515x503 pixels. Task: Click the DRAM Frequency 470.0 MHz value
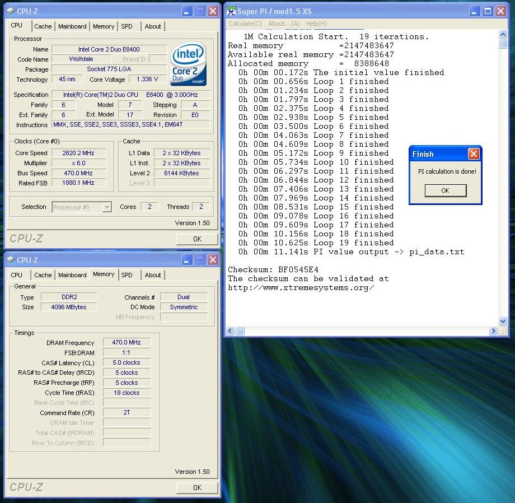pos(127,342)
